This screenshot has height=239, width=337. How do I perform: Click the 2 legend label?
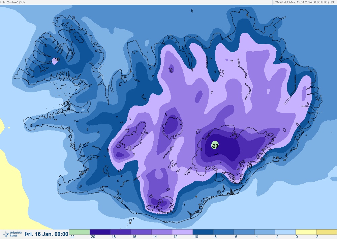317,237
